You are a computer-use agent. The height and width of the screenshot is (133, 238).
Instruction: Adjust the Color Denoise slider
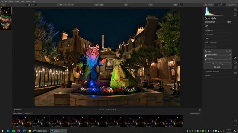pyautogui.click(x=218, y=60)
